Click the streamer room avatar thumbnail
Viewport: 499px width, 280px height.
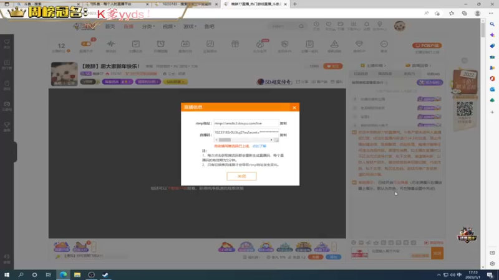(64, 74)
